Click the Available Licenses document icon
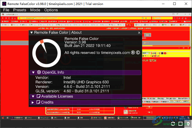The height and width of the screenshot is (128, 192). 38,96
